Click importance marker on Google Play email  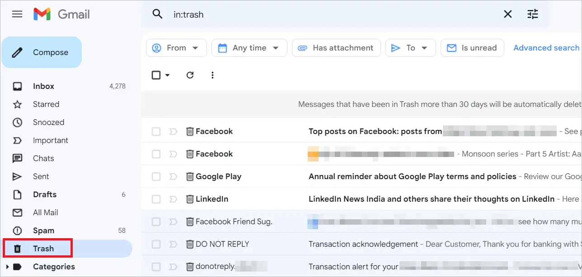[173, 176]
